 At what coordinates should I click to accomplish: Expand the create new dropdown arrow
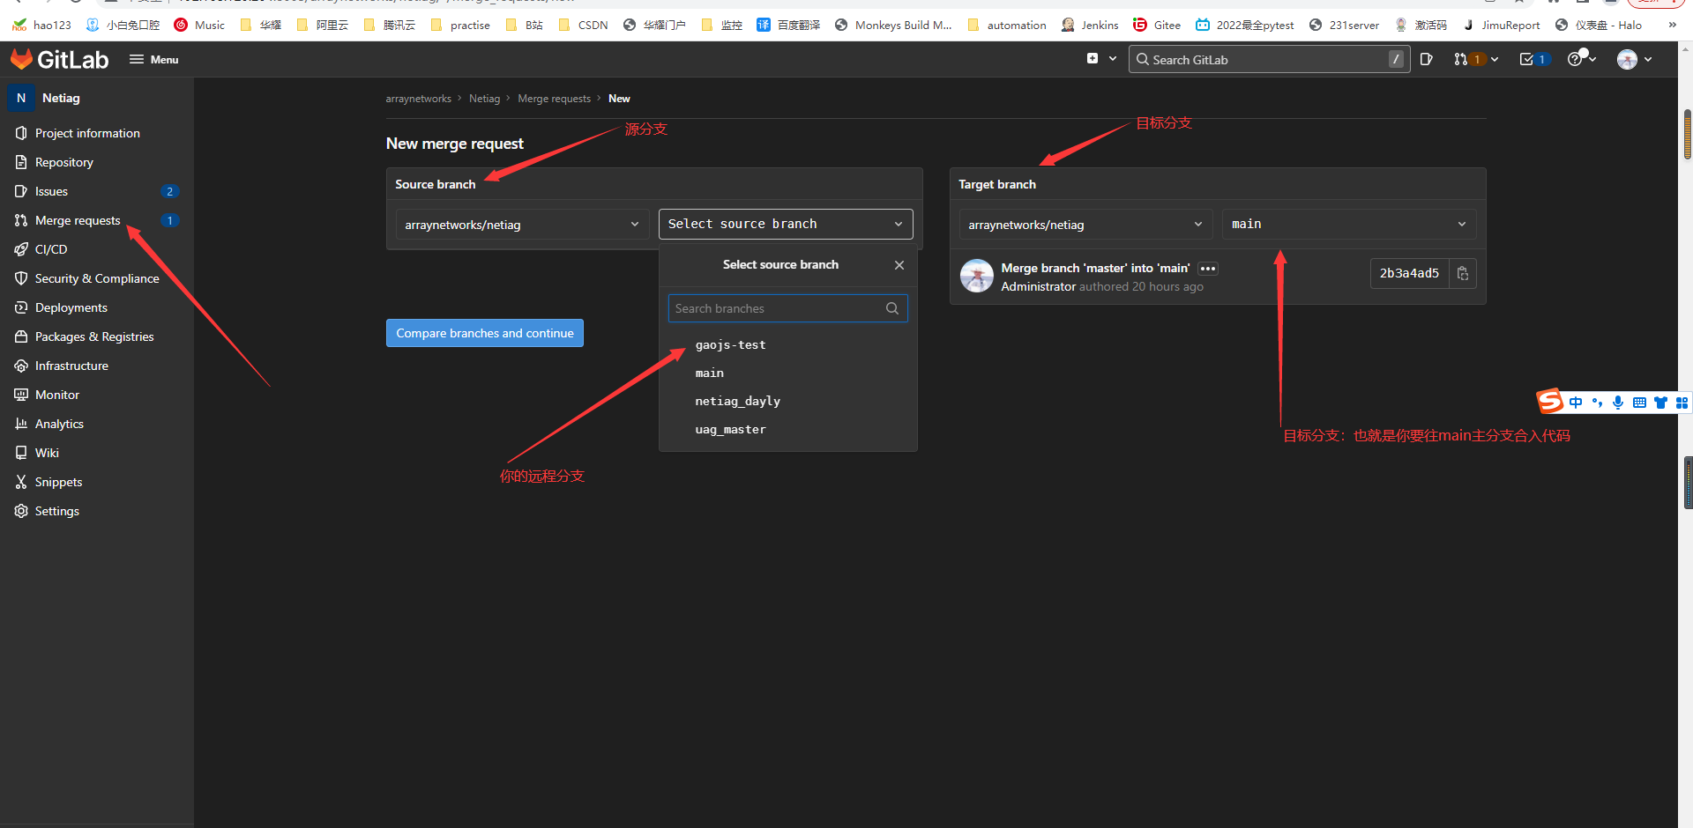point(1113,59)
